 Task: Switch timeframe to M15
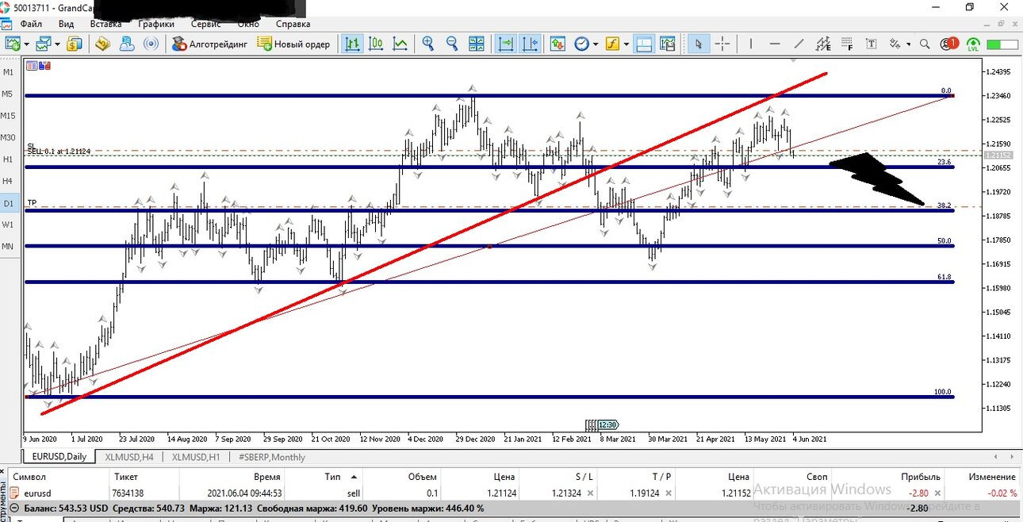click(8, 116)
